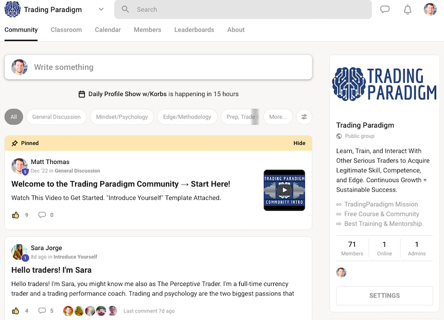This screenshot has width=444, height=320.
Task: Open the chat messages icon
Action: [x=385, y=9]
